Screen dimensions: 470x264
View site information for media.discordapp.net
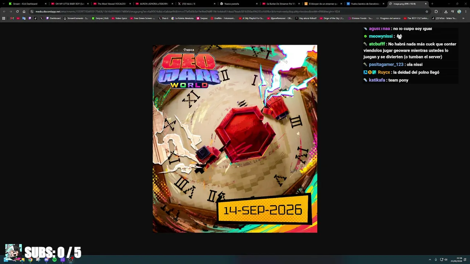[x=32, y=11]
